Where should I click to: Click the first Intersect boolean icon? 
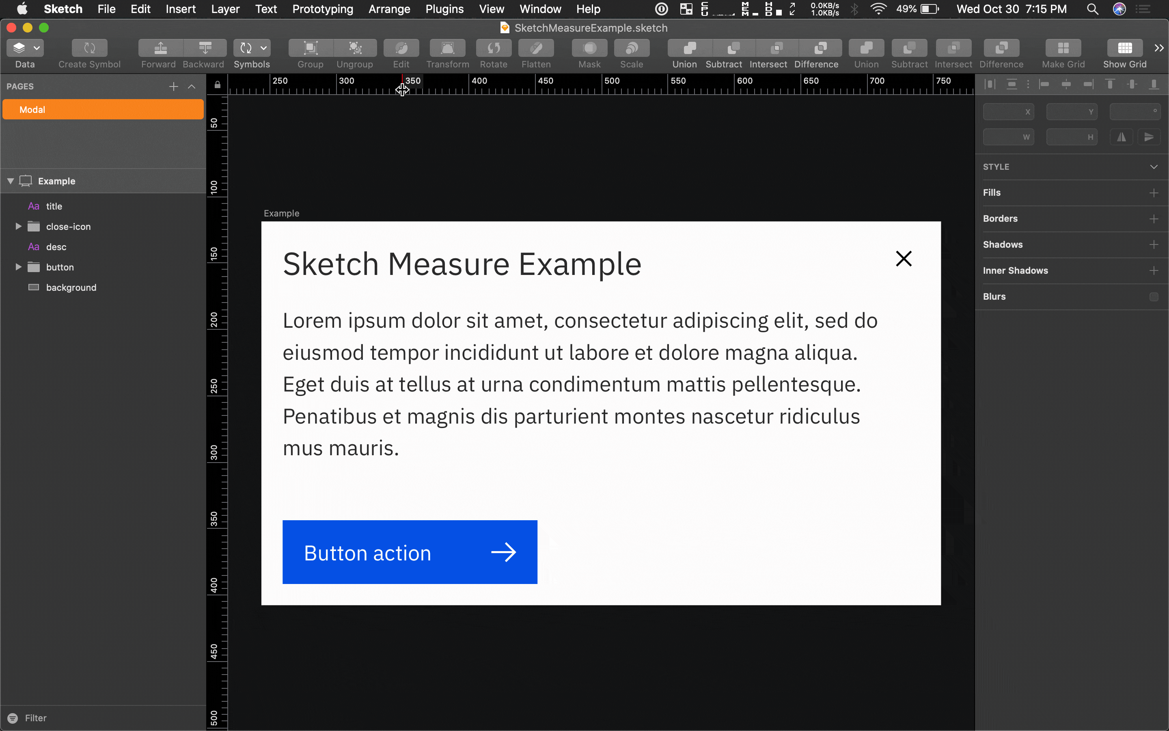coord(777,48)
